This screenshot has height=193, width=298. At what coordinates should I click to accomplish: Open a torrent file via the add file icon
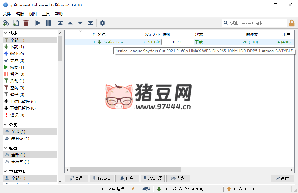coord(16,23)
